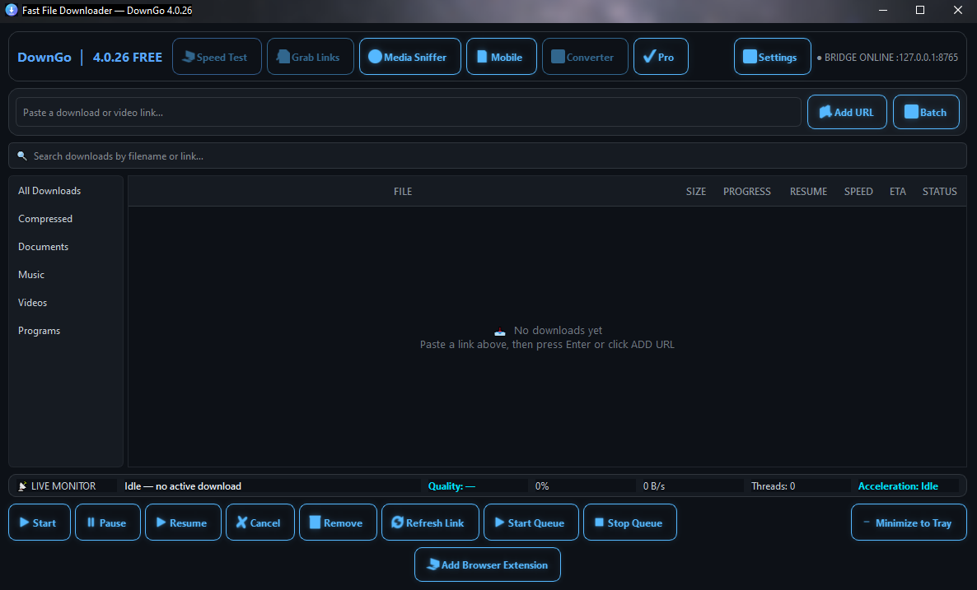Launch the Media Sniffer
Viewport: 977px width, 590px height.
point(410,57)
